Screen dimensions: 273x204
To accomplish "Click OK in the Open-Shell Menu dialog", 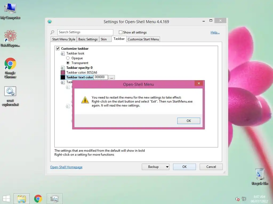I will (x=189, y=121).
